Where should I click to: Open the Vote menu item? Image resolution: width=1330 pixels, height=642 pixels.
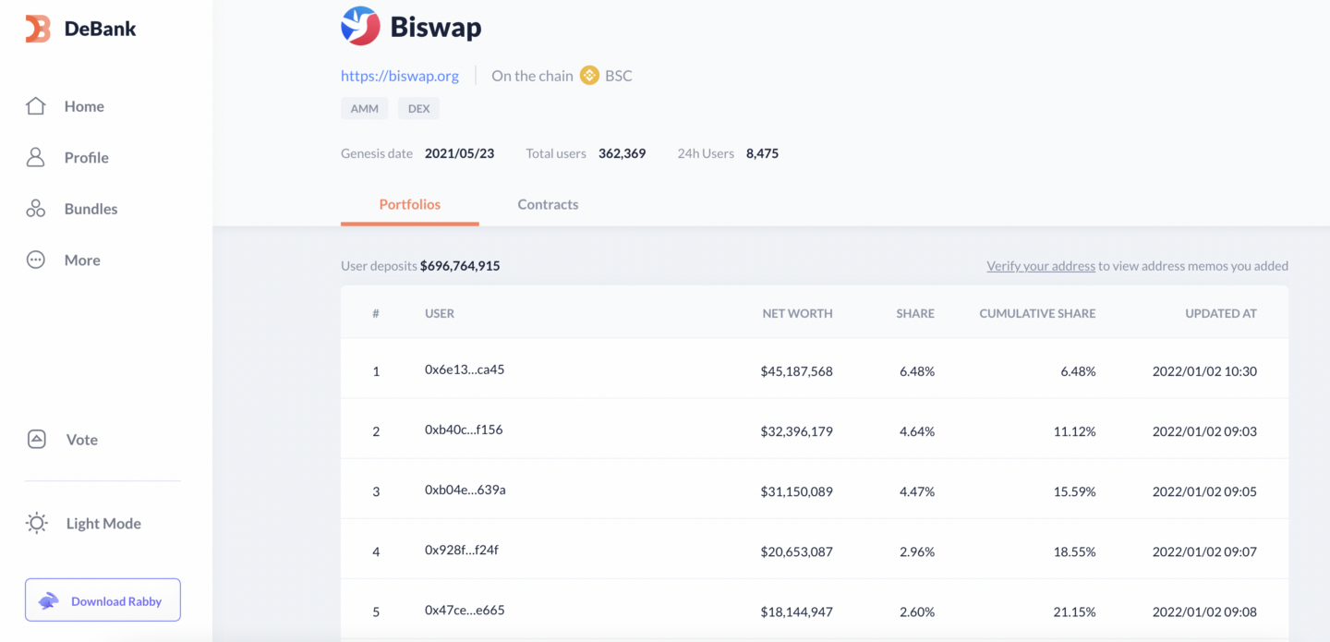82,440
